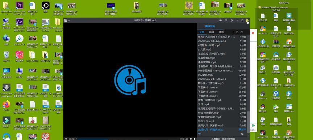Click the playback progress bar
This screenshot has width=313, height=140.
[128, 139]
